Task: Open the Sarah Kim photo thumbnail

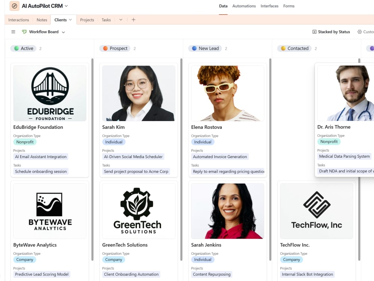Action: pyautogui.click(x=139, y=93)
